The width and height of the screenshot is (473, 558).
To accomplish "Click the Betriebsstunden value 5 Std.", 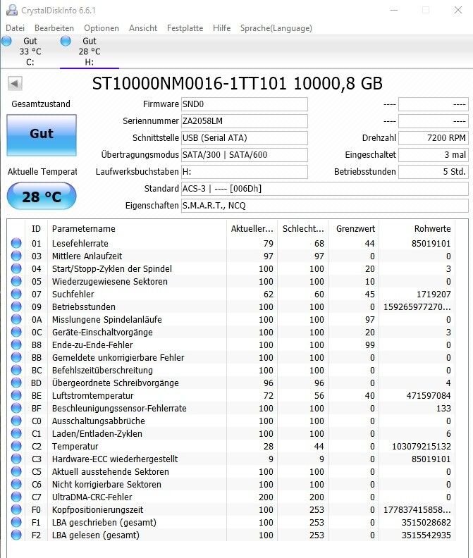I will pyautogui.click(x=433, y=172).
